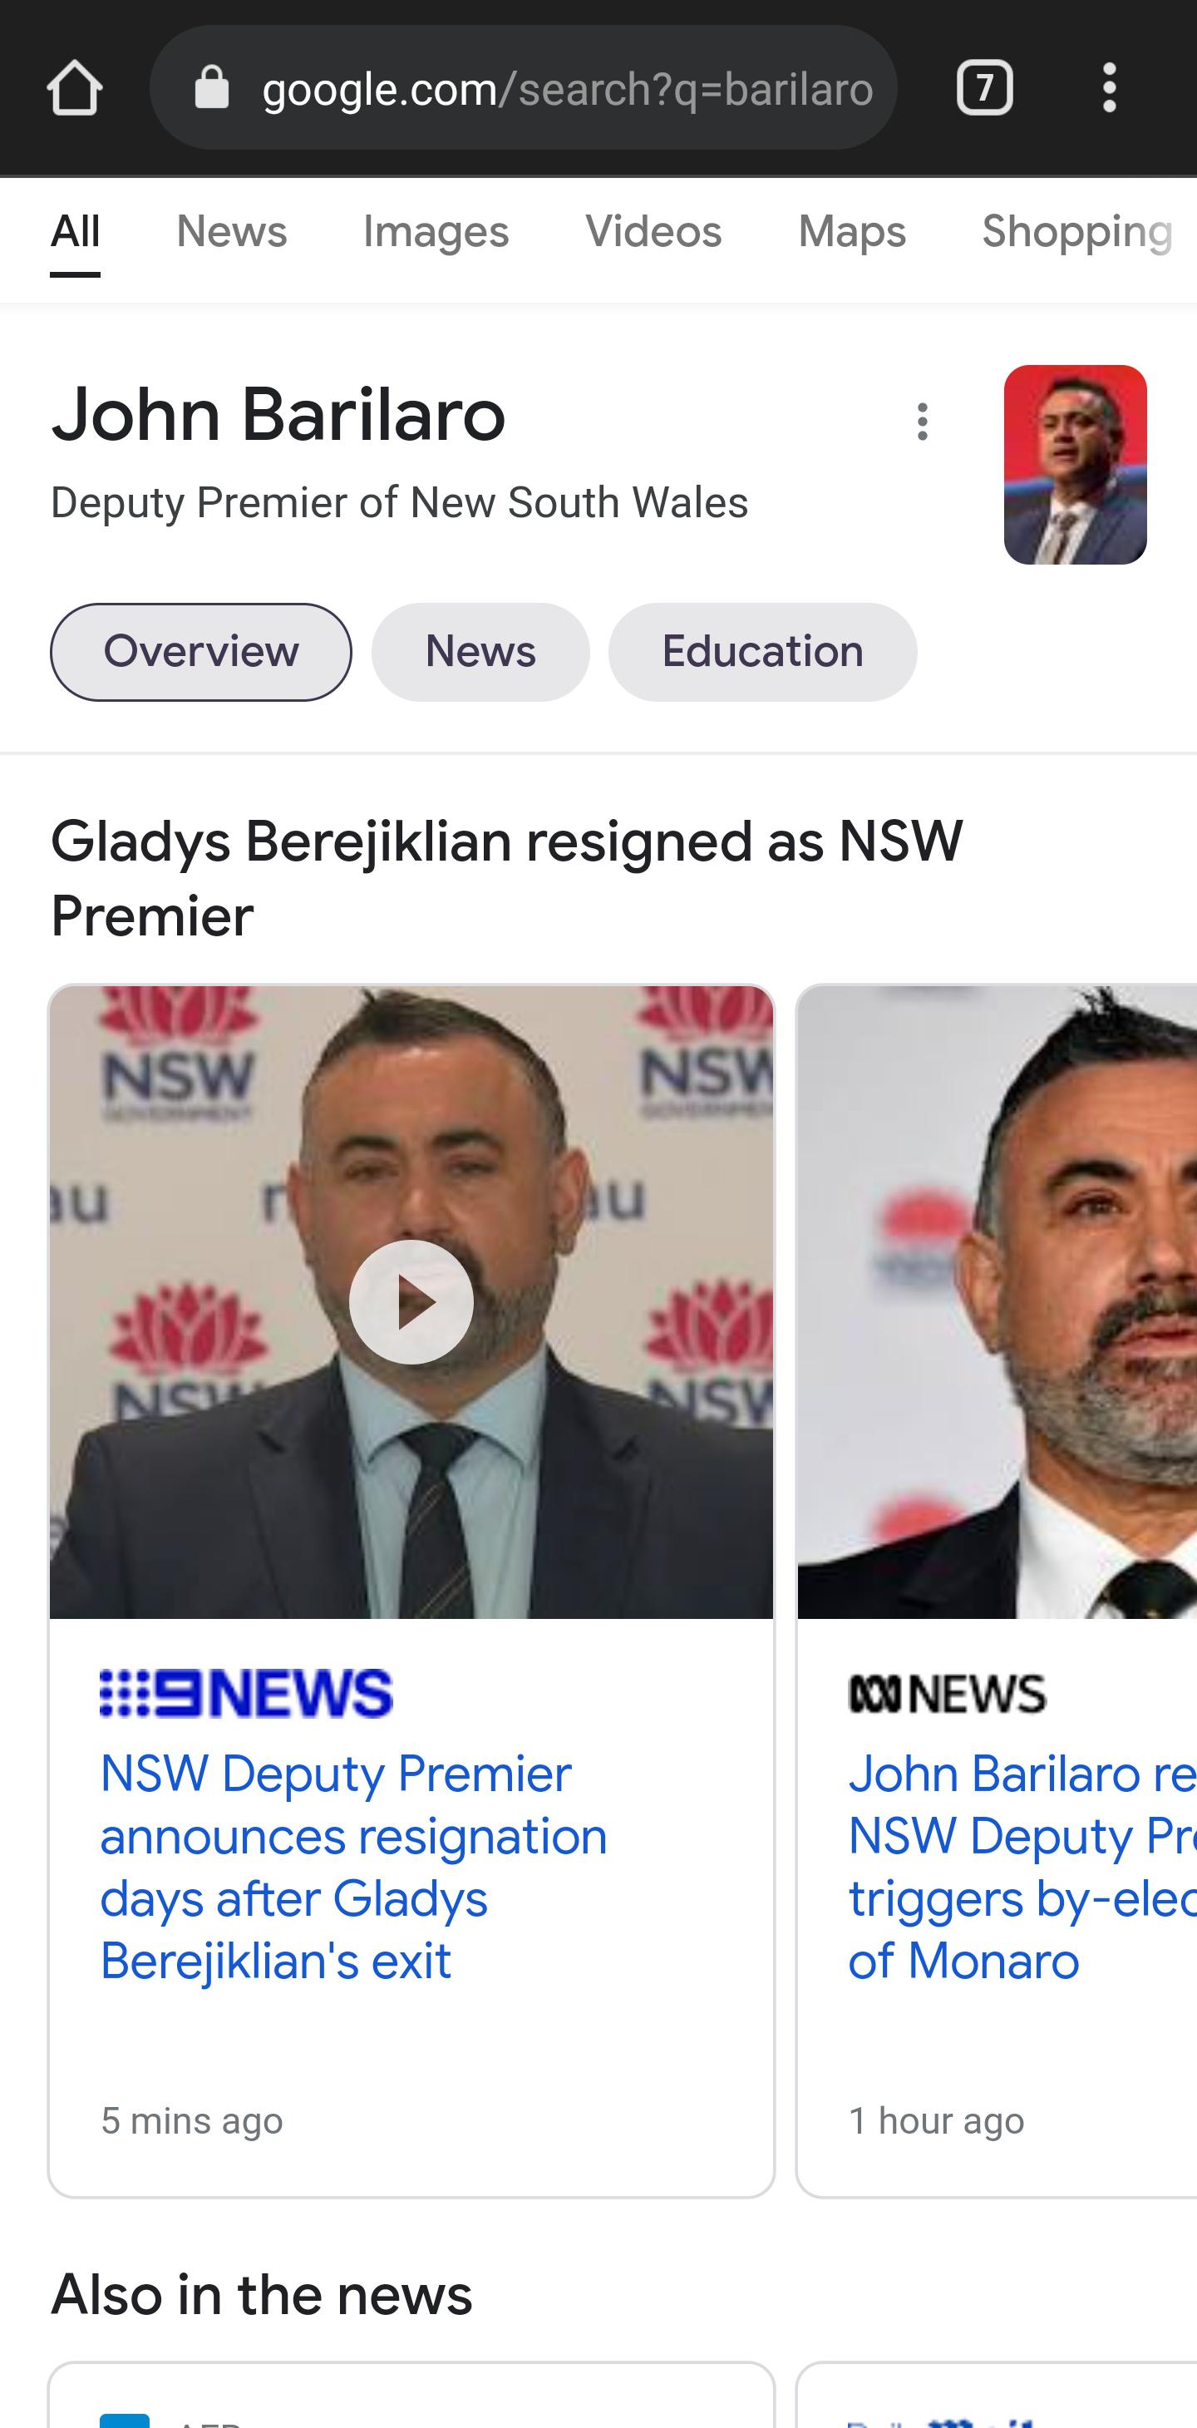This screenshot has width=1197, height=2428.
Task: Open the Chrome three-dot menu
Action: (1110, 89)
